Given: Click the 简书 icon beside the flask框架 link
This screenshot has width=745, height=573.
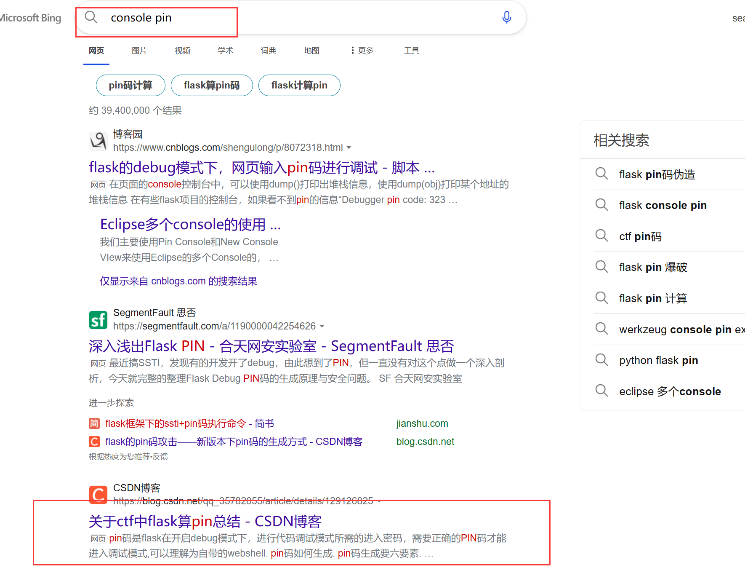Looking at the screenshot, I should click(x=94, y=423).
